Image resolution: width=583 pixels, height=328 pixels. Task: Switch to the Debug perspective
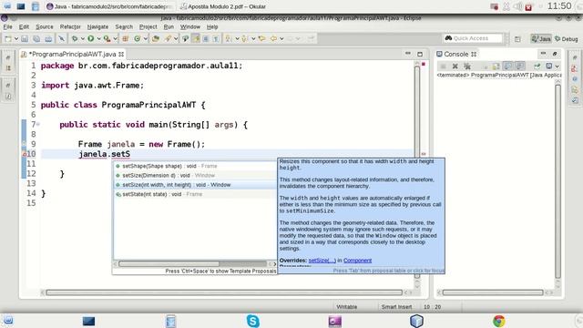pyautogui.click(x=567, y=38)
